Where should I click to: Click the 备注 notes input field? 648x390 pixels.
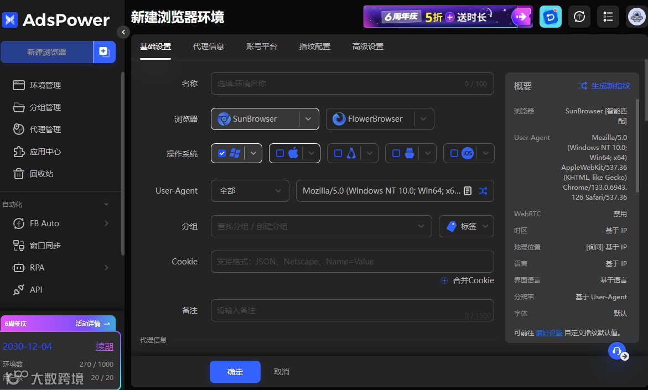352,310
